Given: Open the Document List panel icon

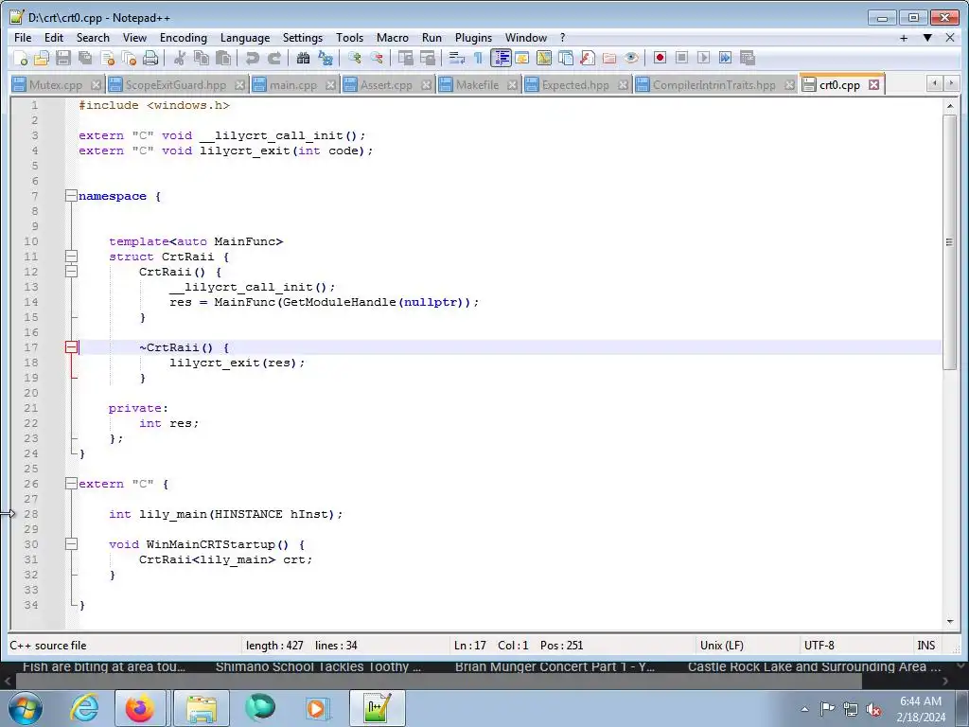Looking at the screenshot, I should [566, 58].
